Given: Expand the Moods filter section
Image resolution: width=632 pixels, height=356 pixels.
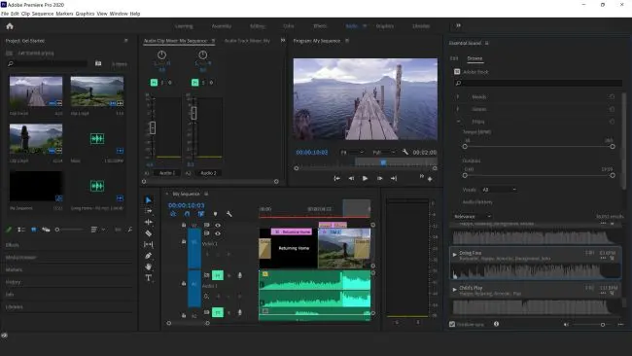Looking at the screenshot, I should point(458,96).
